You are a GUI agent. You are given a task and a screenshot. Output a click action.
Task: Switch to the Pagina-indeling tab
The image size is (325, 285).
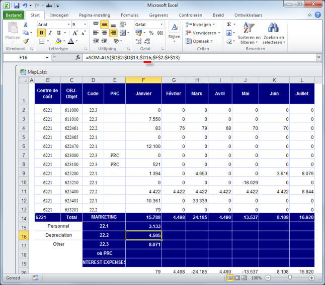pos(95,15)
